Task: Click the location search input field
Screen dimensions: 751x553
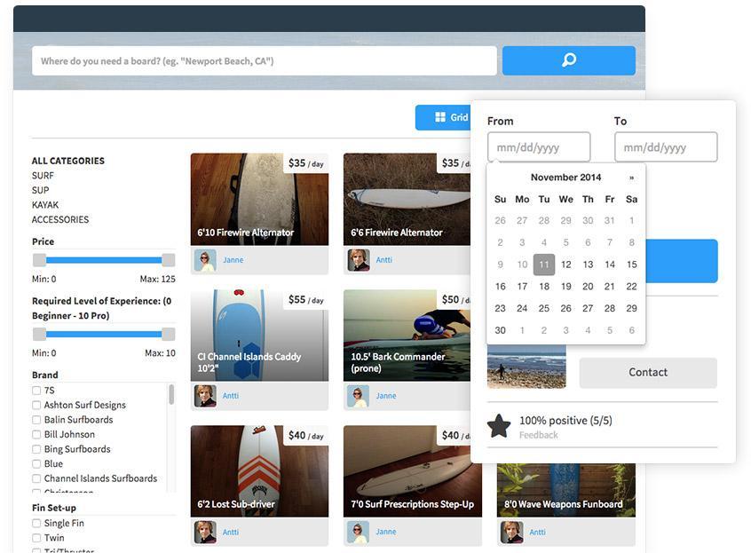Action: click(x=265, y=61)
